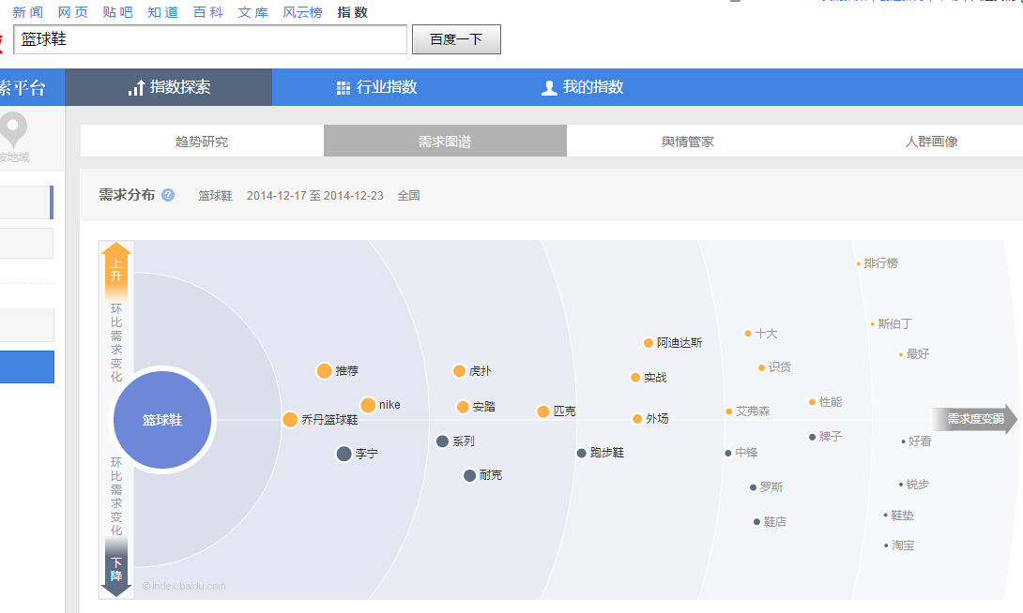Switch to the 舆情管家 sub-tab
The image size is (1023, 613).
pyautogui.click(x=688, y=141)
